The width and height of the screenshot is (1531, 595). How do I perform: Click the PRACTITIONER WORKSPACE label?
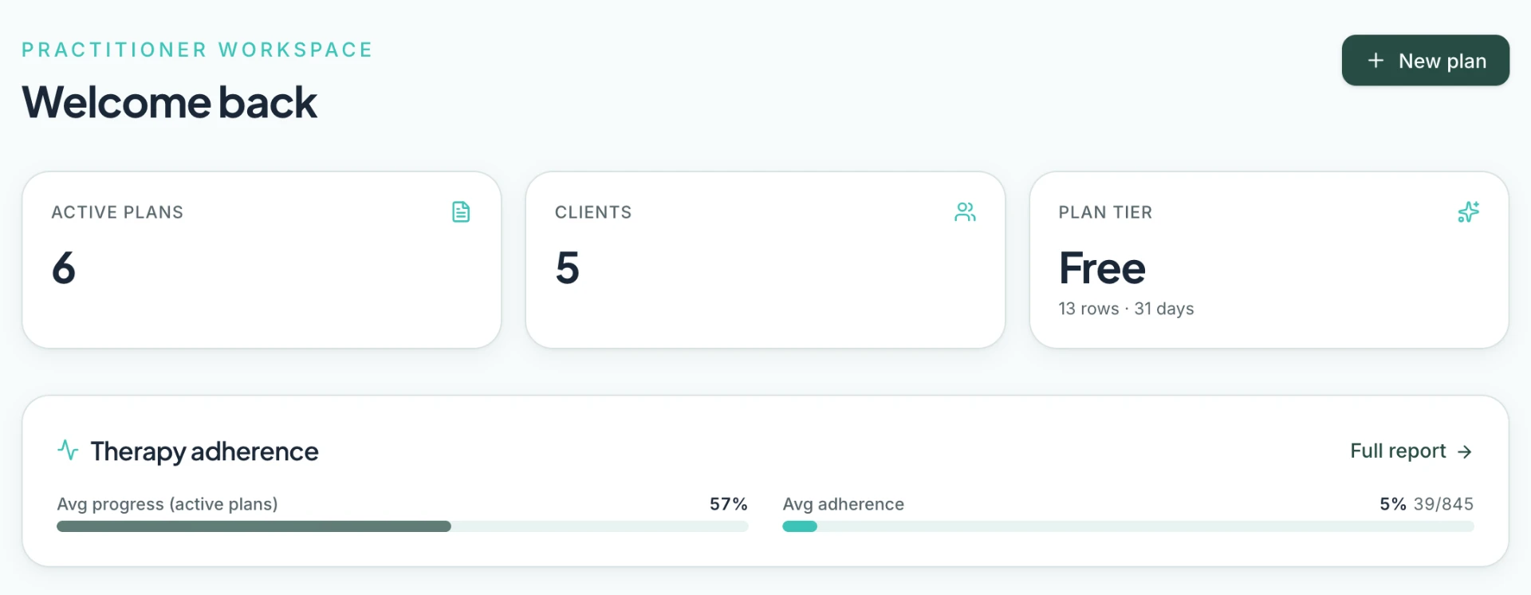197,49
